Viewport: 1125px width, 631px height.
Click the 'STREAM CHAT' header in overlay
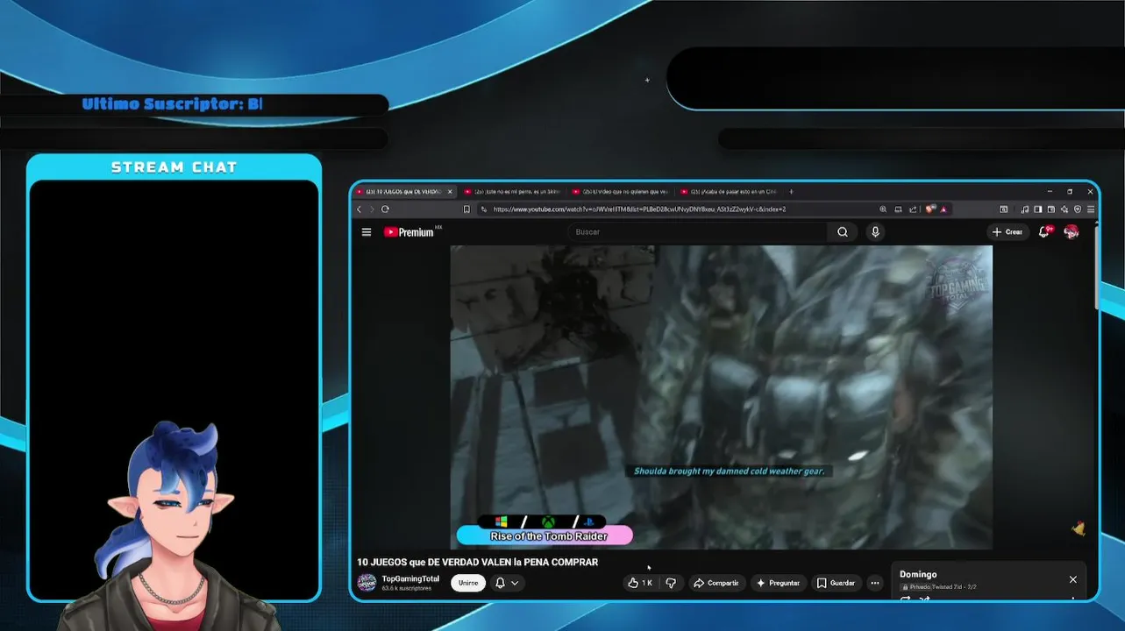click(x=174, y=167)
